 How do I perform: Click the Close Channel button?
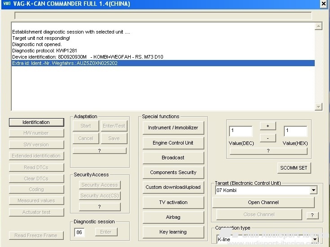(x=259, y=214)
